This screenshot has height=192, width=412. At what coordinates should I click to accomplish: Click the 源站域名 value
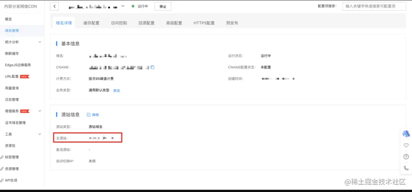click(96, 127)
